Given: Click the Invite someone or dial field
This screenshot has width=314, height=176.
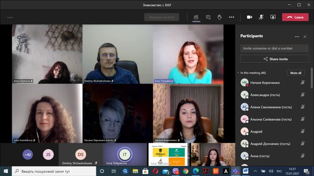Looking at the screenshot, I should [275, 48].
